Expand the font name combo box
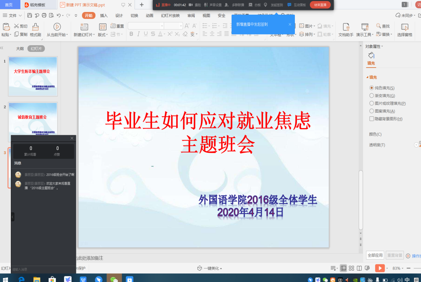 pos(162,26)
